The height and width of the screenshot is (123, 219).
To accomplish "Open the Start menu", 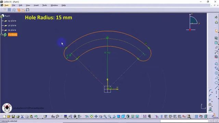I will point(7,5).
